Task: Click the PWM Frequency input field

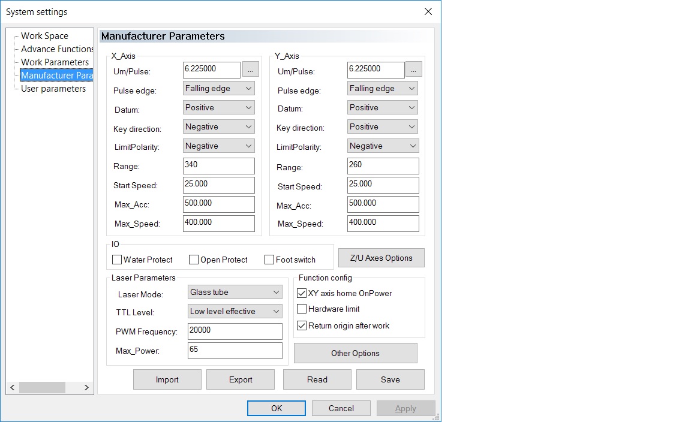Action: (235, 331)
